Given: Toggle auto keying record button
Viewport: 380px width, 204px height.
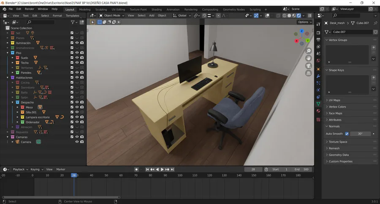Looking at the screenshot, I should pyautogui.click(x=136, y=169).
